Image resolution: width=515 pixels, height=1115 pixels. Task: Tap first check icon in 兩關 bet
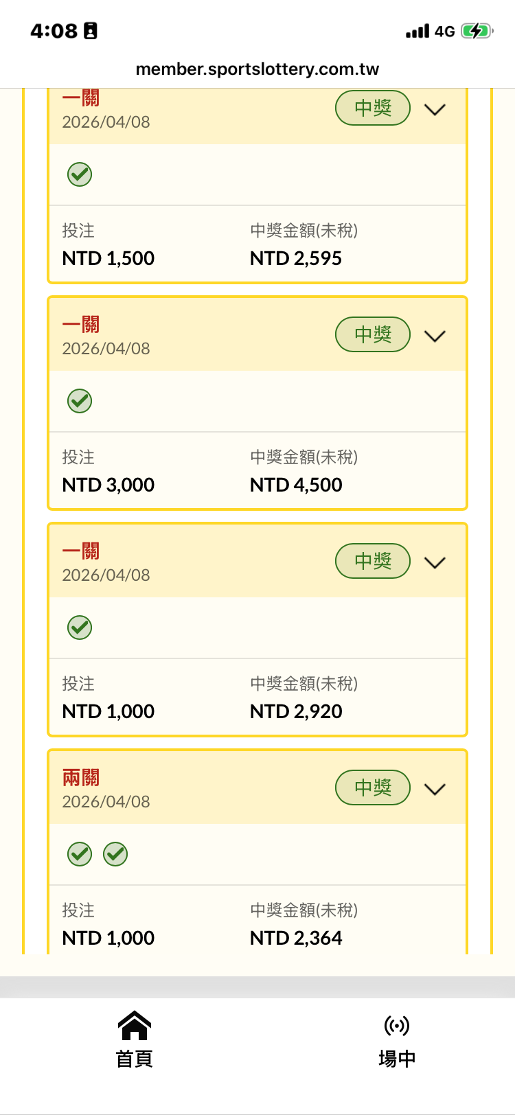[x=80, y=854]
